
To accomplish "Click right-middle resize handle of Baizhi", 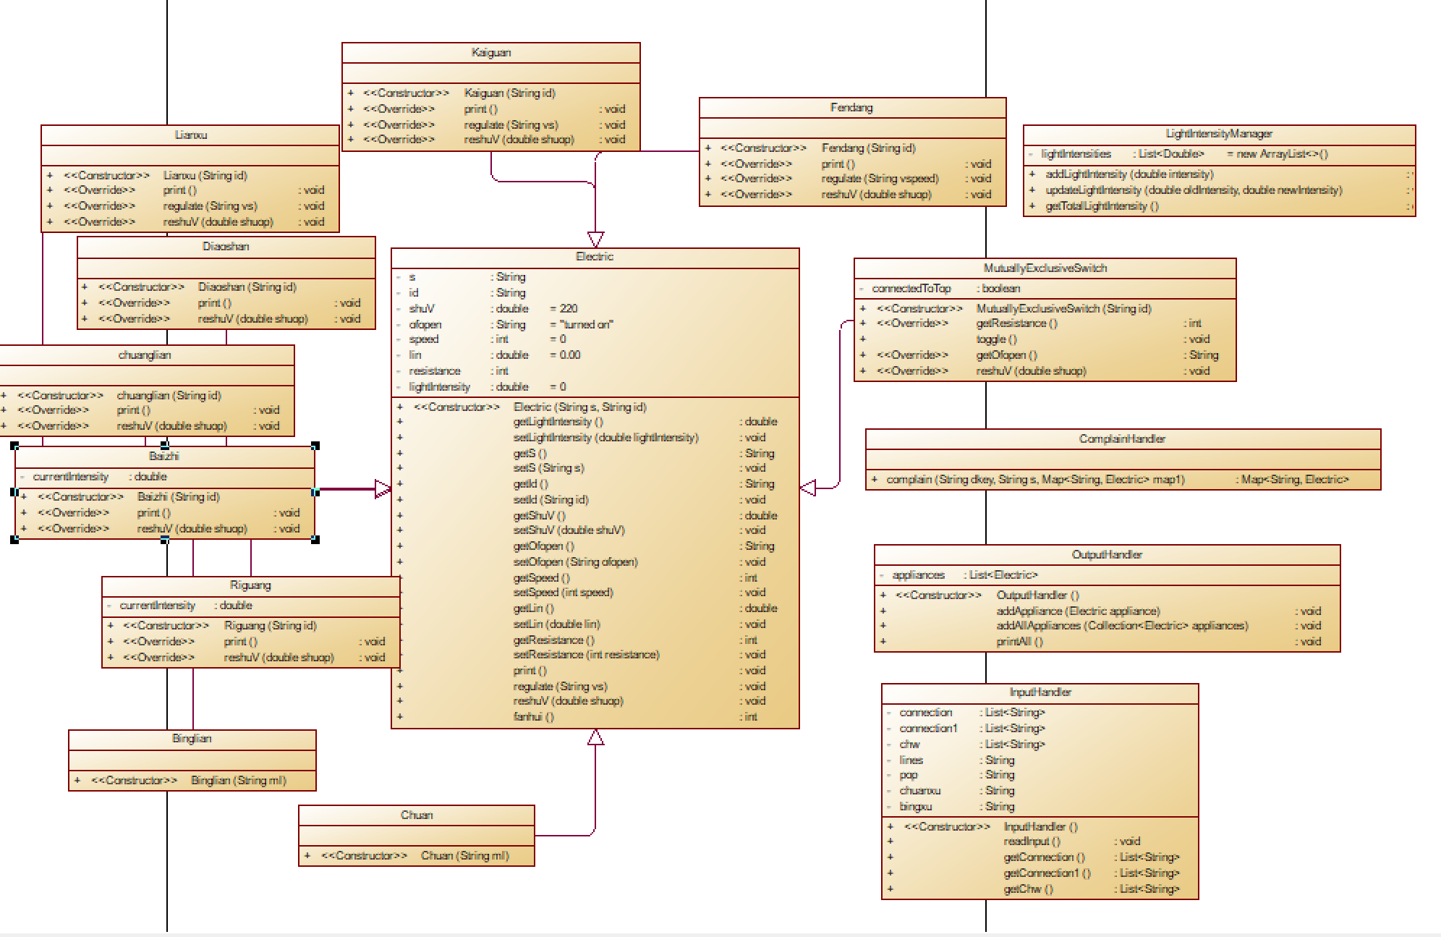I will tap(315, 492).
